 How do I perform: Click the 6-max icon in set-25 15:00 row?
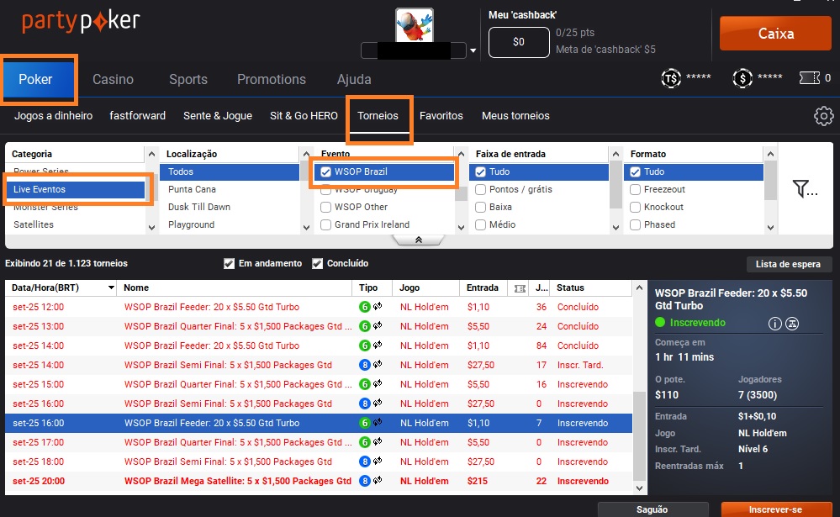(364, 384)
